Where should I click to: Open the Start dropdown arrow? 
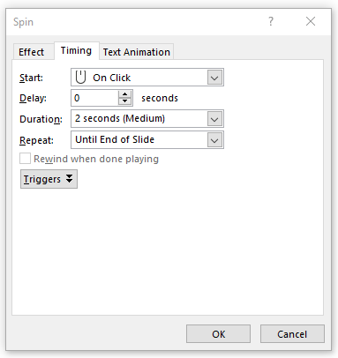click(x=214, y=78)
